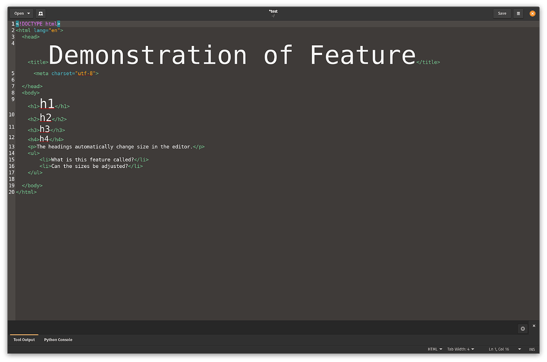Open the HTML syntax highlighting dropdown

(x=434, y=349)
